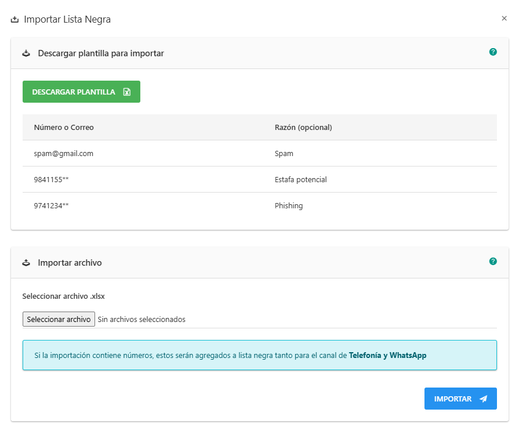Click the Excel file icon on the download button
This screenshot has height=427, width=519.
[x=127, y=92]
